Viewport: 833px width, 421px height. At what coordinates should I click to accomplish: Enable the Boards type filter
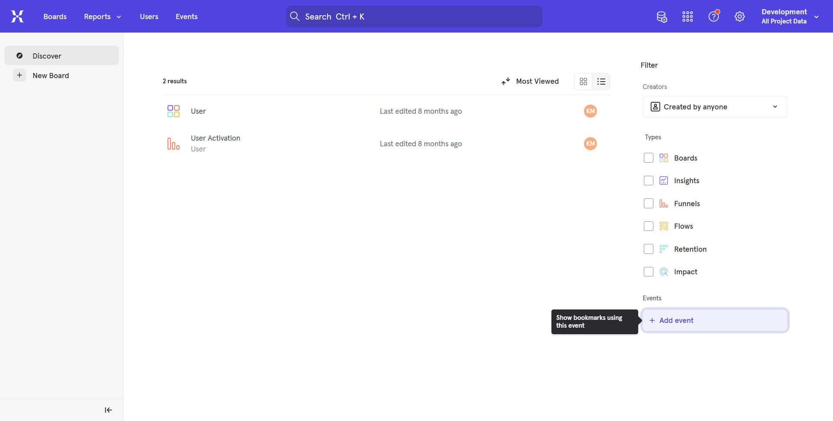tap(648, 158)
